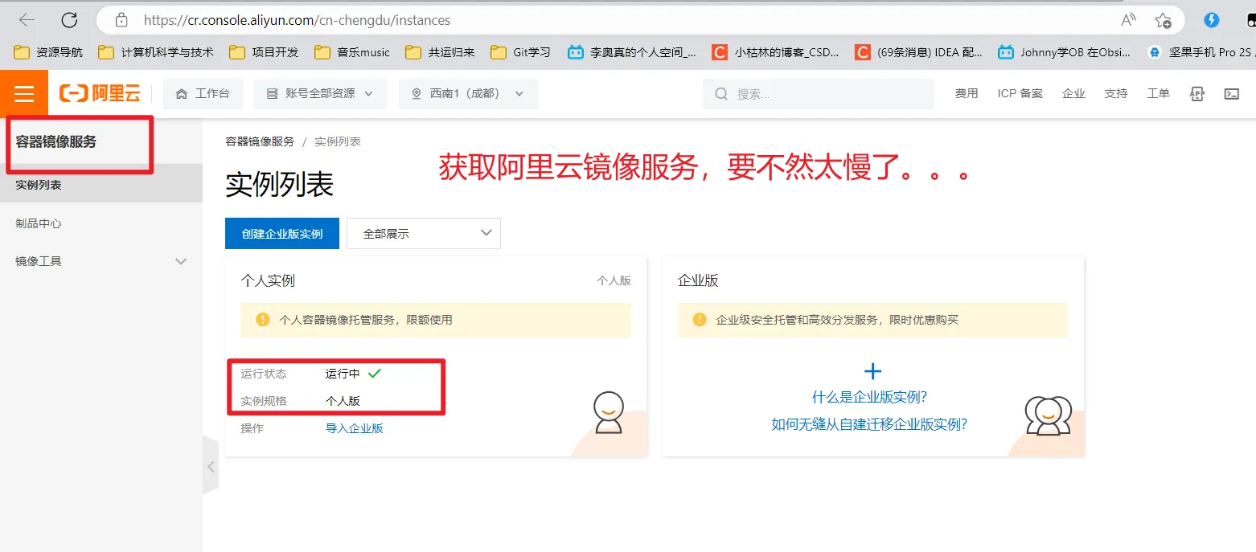Open the orange hamburger menu
The height and width of the screenshot is (552, 1256).
coord(24,93)
